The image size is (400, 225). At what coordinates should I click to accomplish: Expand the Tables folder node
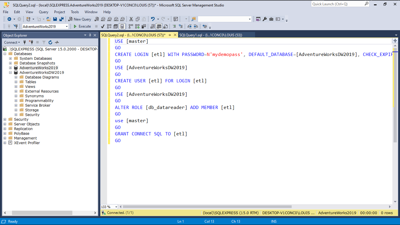point(16,82)
